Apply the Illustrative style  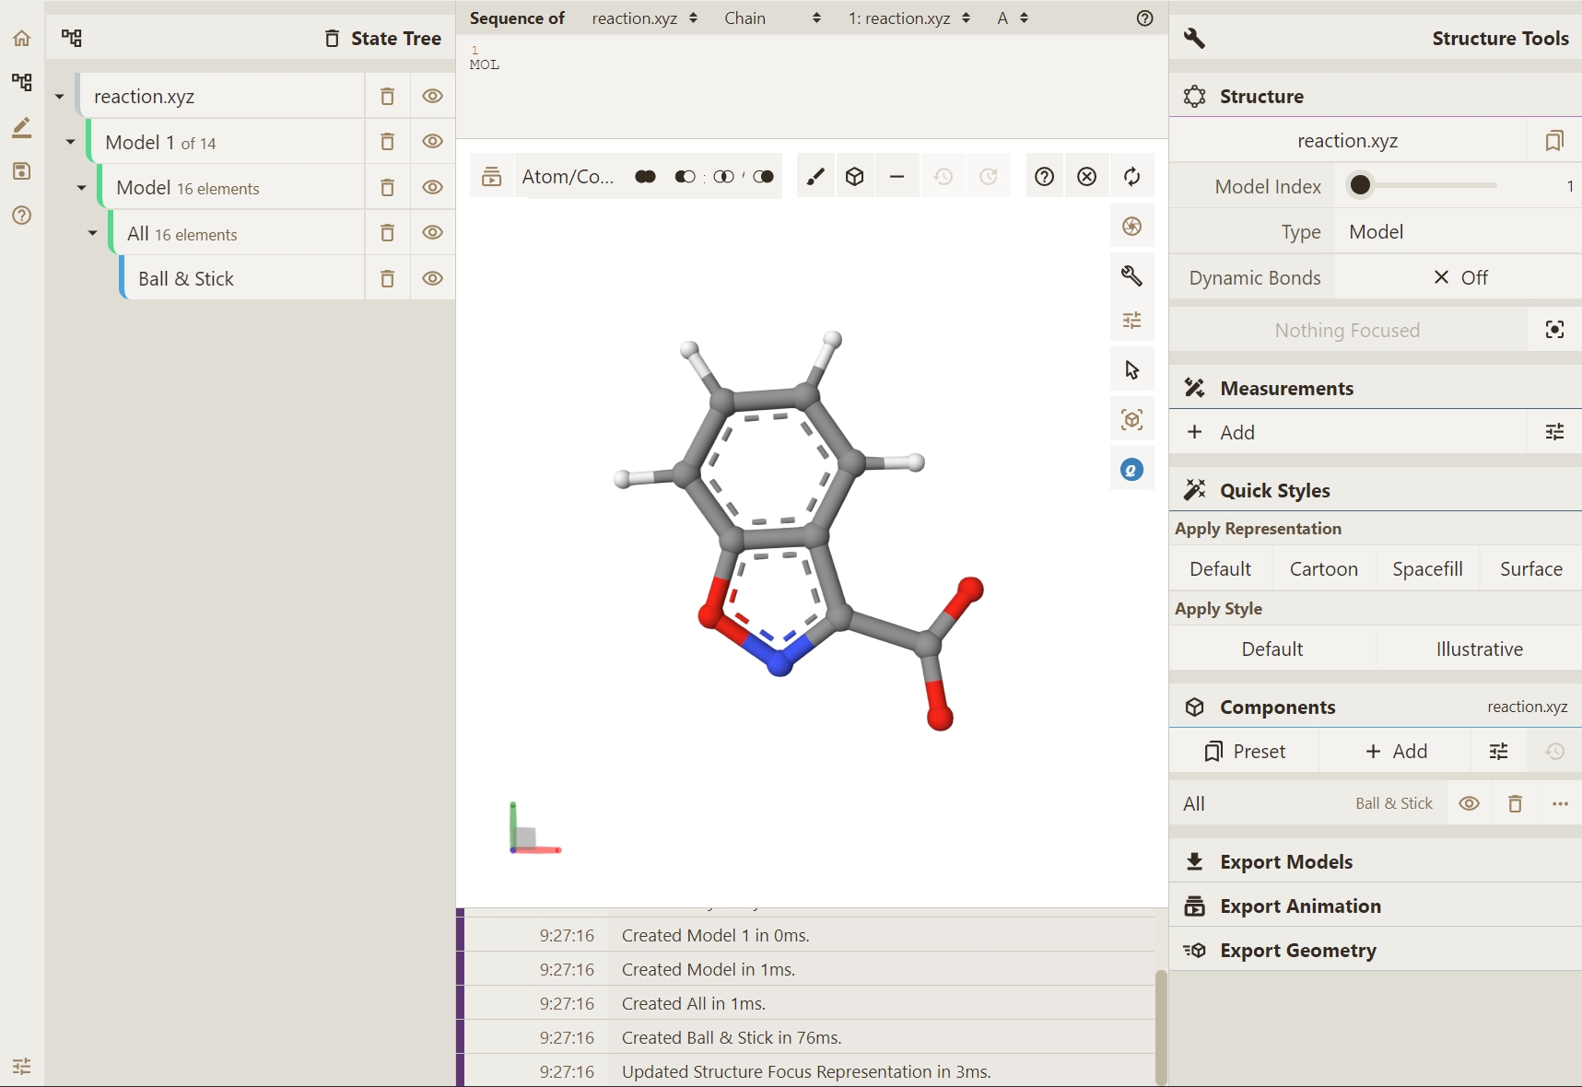point(1479,649)
